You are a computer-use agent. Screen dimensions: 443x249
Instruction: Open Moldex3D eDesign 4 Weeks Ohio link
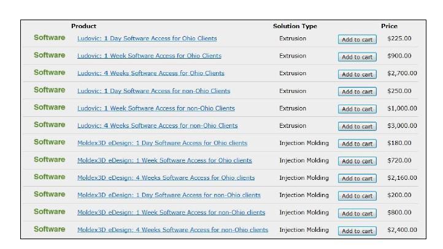(166, 178)
